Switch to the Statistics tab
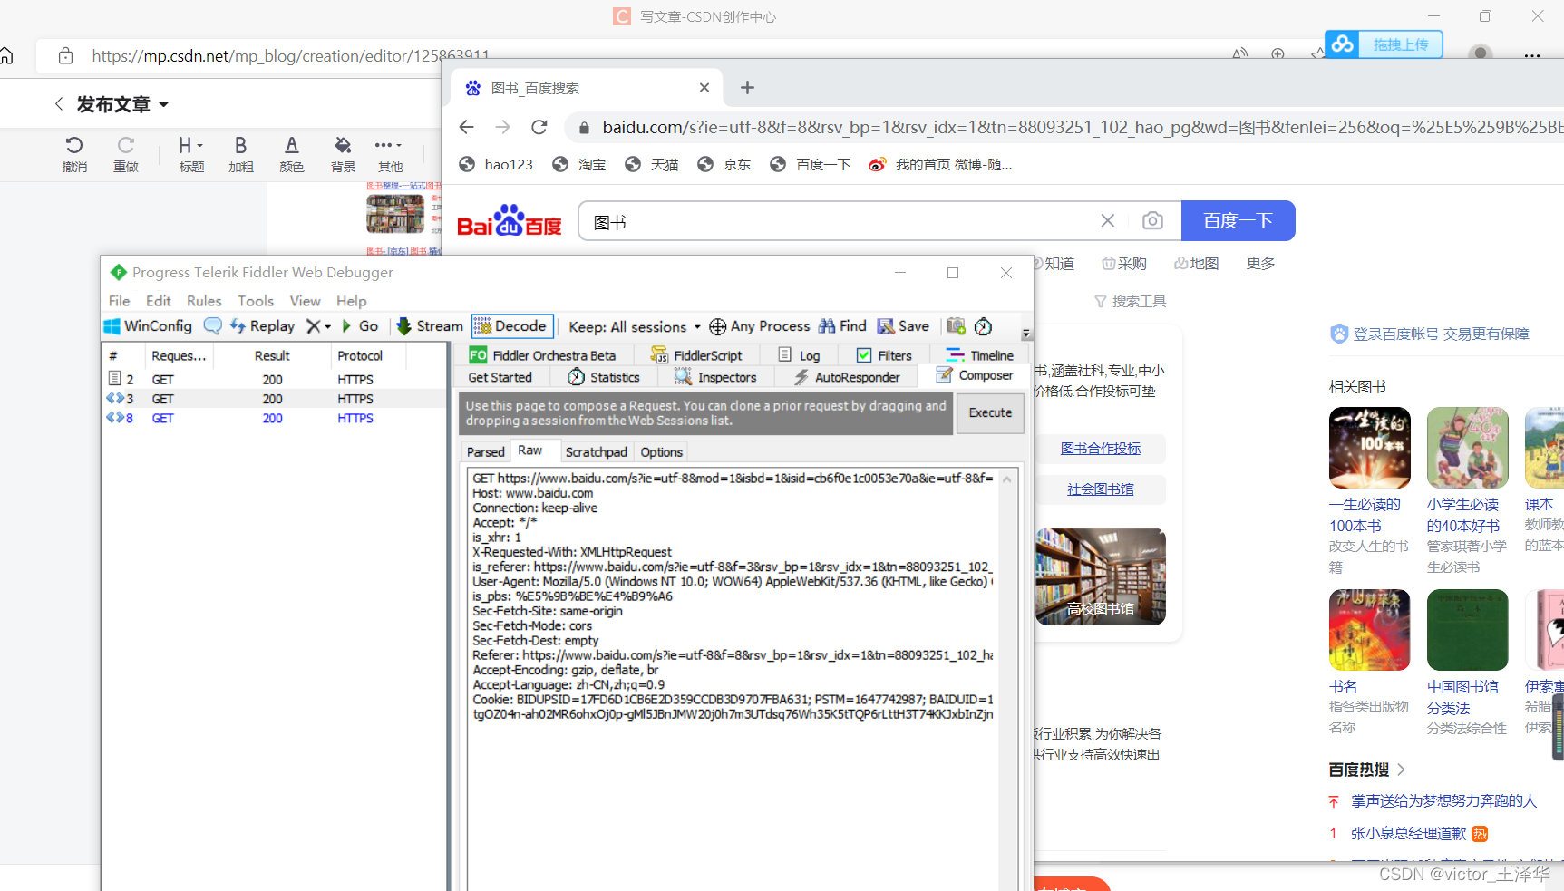Image resolution: width=1564 pixels, height=891 pixels. [x=604, y=377]
